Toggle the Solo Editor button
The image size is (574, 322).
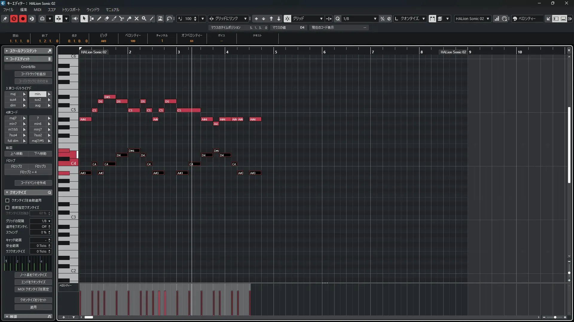coord(14,18)
